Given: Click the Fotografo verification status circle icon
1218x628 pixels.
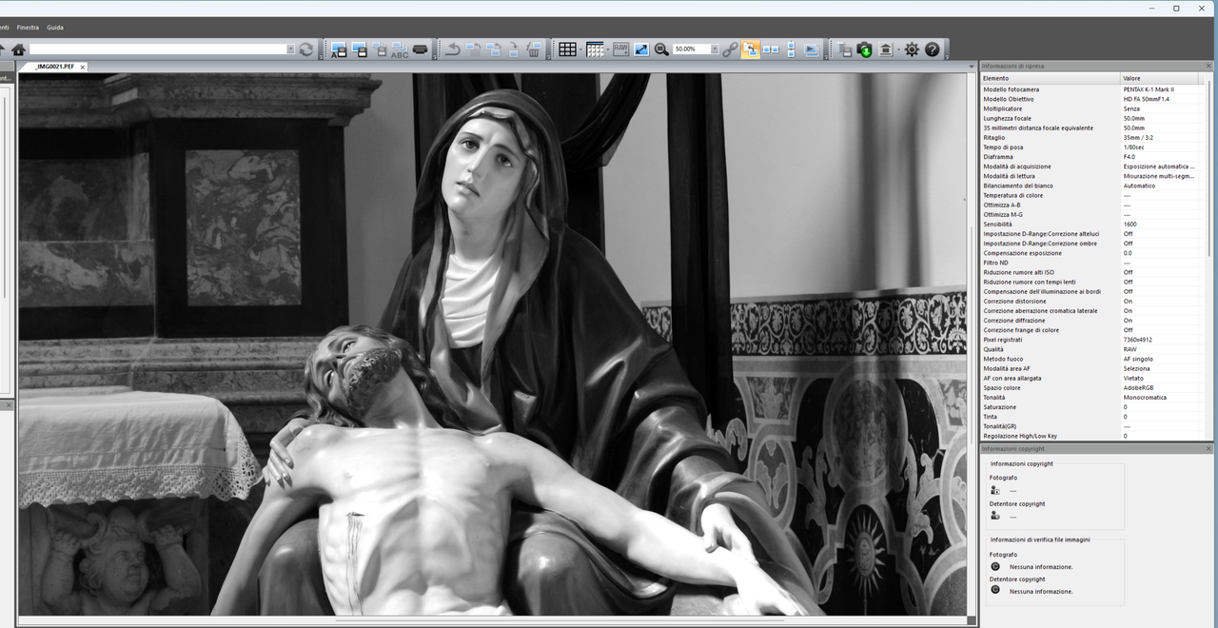Looking at the screenshot, I should [x=995, y=566].
